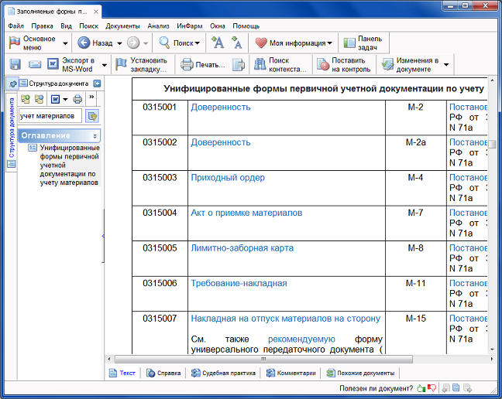Screen dimensions: 502x399
Task: Click the thumbs up document useful icon
Action: (421, 387)
